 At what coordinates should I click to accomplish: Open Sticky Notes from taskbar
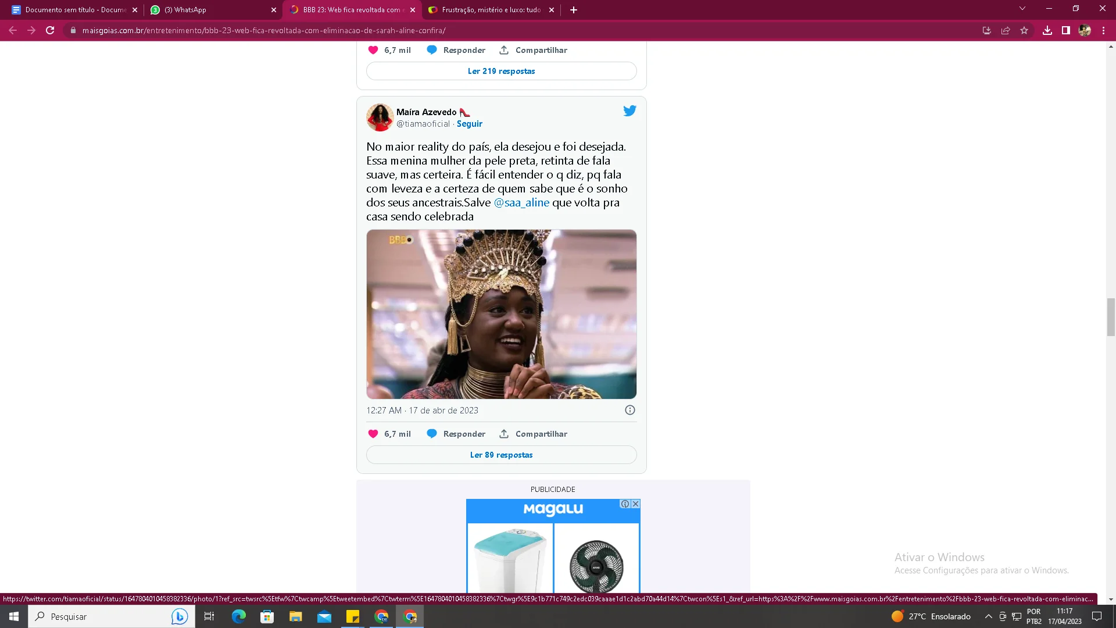[353, 616]
